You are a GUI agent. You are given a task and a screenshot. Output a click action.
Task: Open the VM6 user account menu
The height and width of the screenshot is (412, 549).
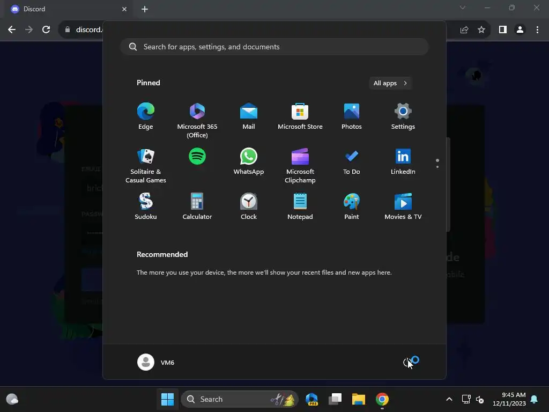click(x=156, y=362)
